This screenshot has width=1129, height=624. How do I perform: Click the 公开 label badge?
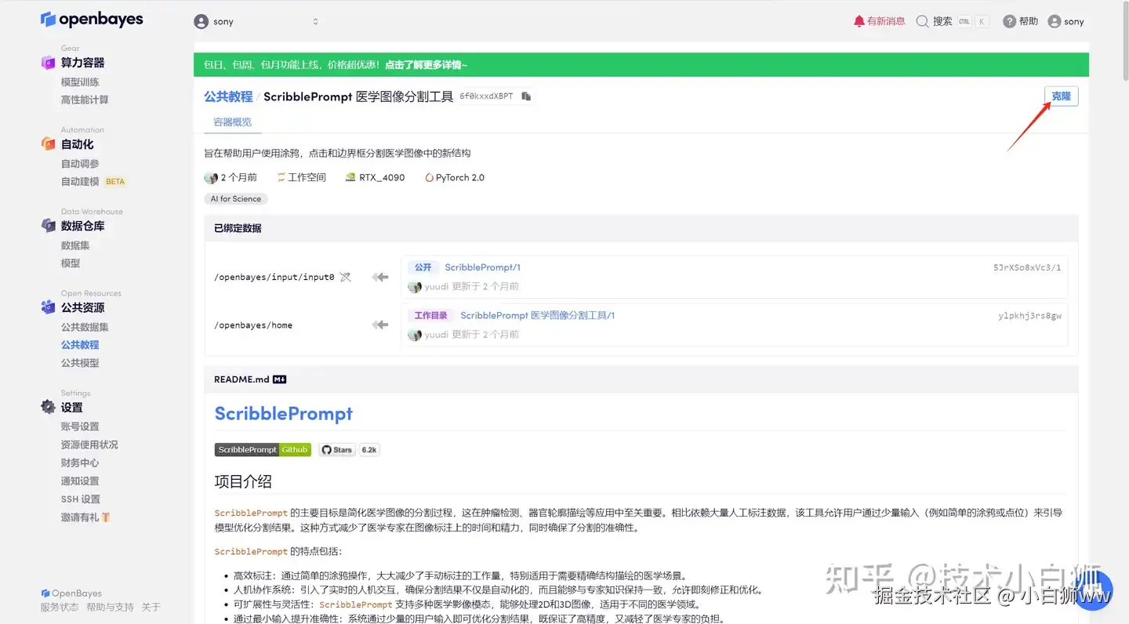[423, 267]
